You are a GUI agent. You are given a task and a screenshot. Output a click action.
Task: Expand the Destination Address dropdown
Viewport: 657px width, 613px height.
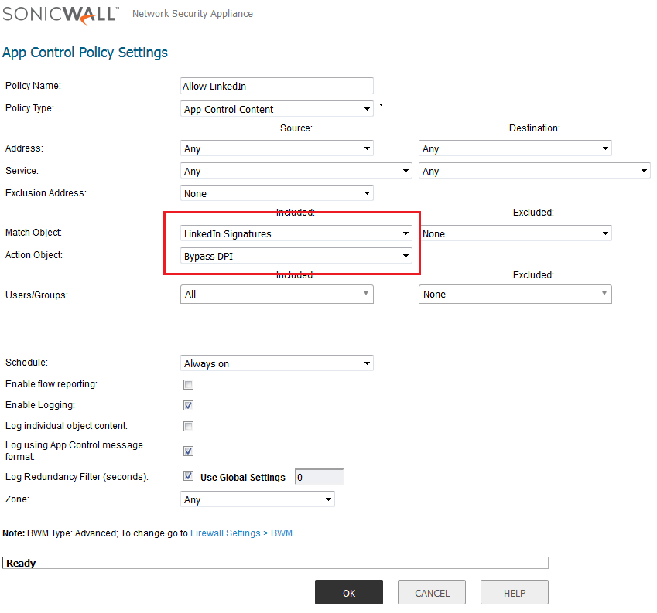(x=515, y=148)
